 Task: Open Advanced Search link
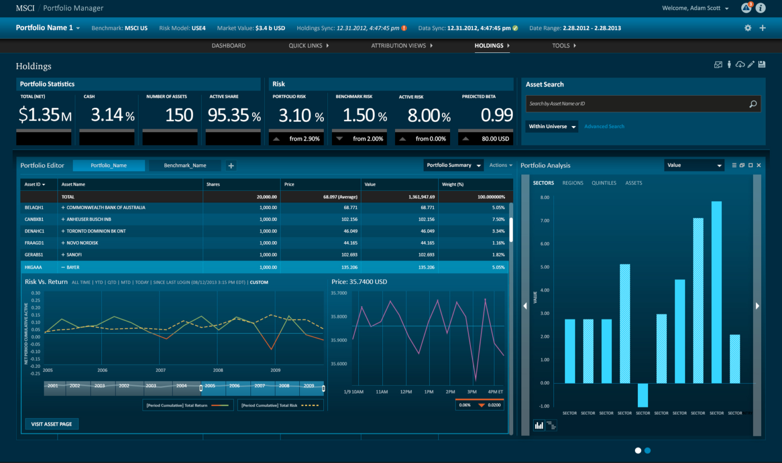[x=604, y=127]
